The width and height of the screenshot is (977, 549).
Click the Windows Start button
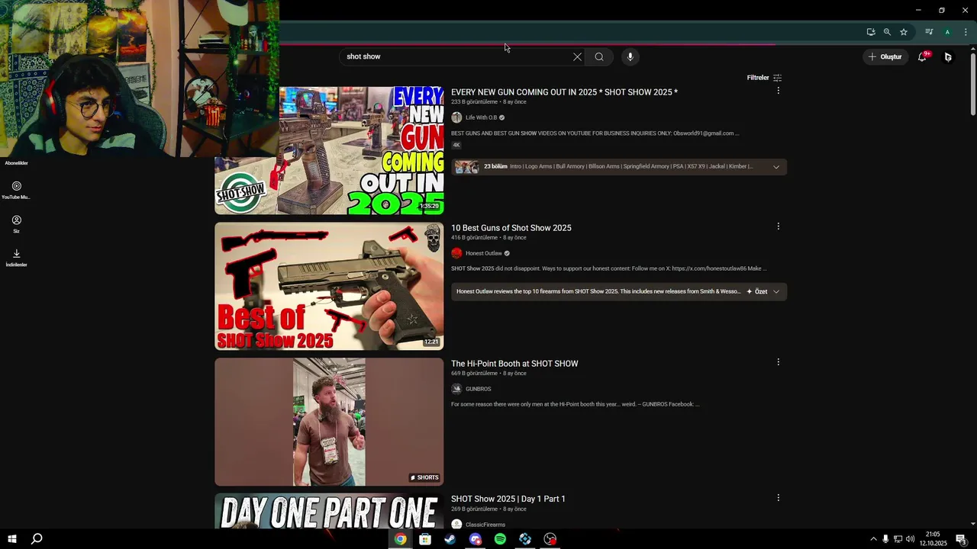pyautogui.click(x=12, y=539)
